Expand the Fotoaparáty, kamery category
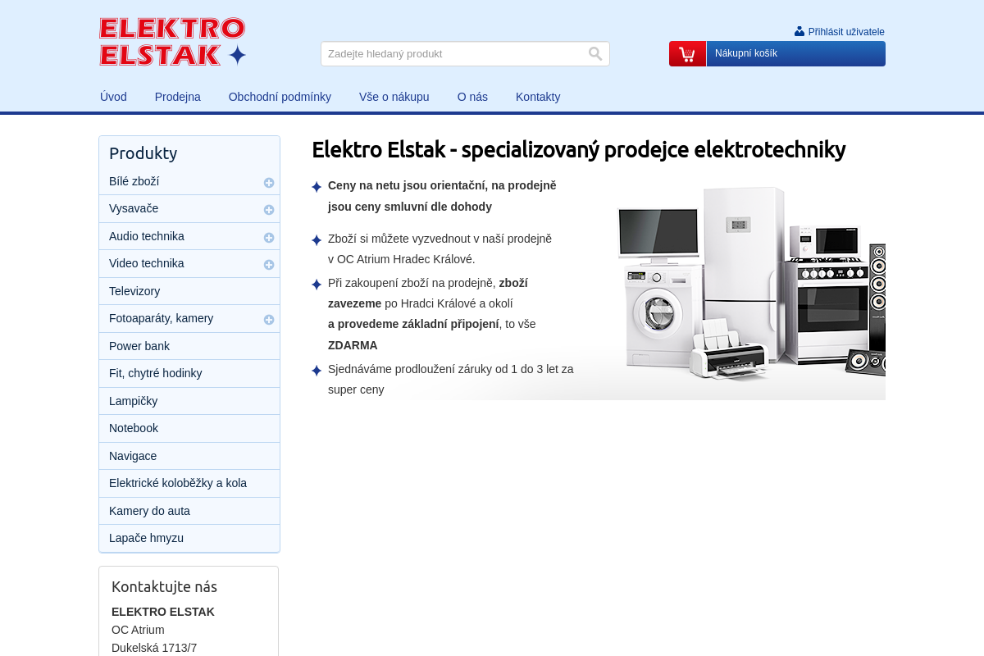The height and width of the screenshot is (656, 984). [x=269, y=319]
